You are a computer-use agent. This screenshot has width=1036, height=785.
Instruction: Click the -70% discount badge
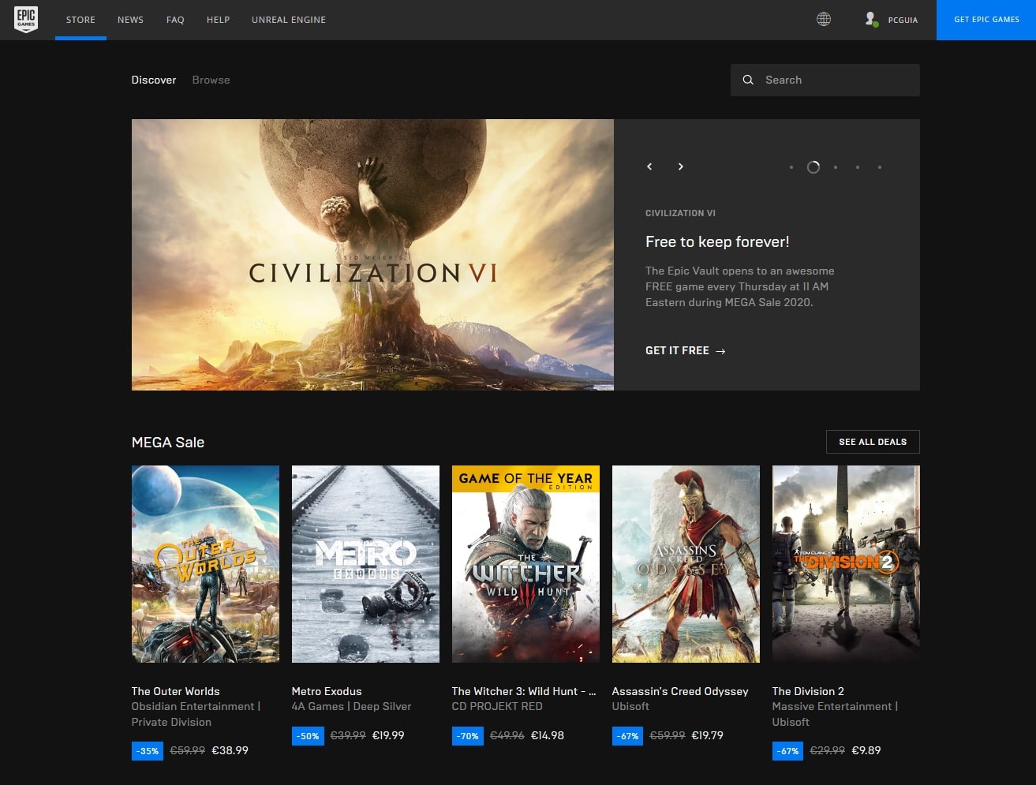[468, 735]
